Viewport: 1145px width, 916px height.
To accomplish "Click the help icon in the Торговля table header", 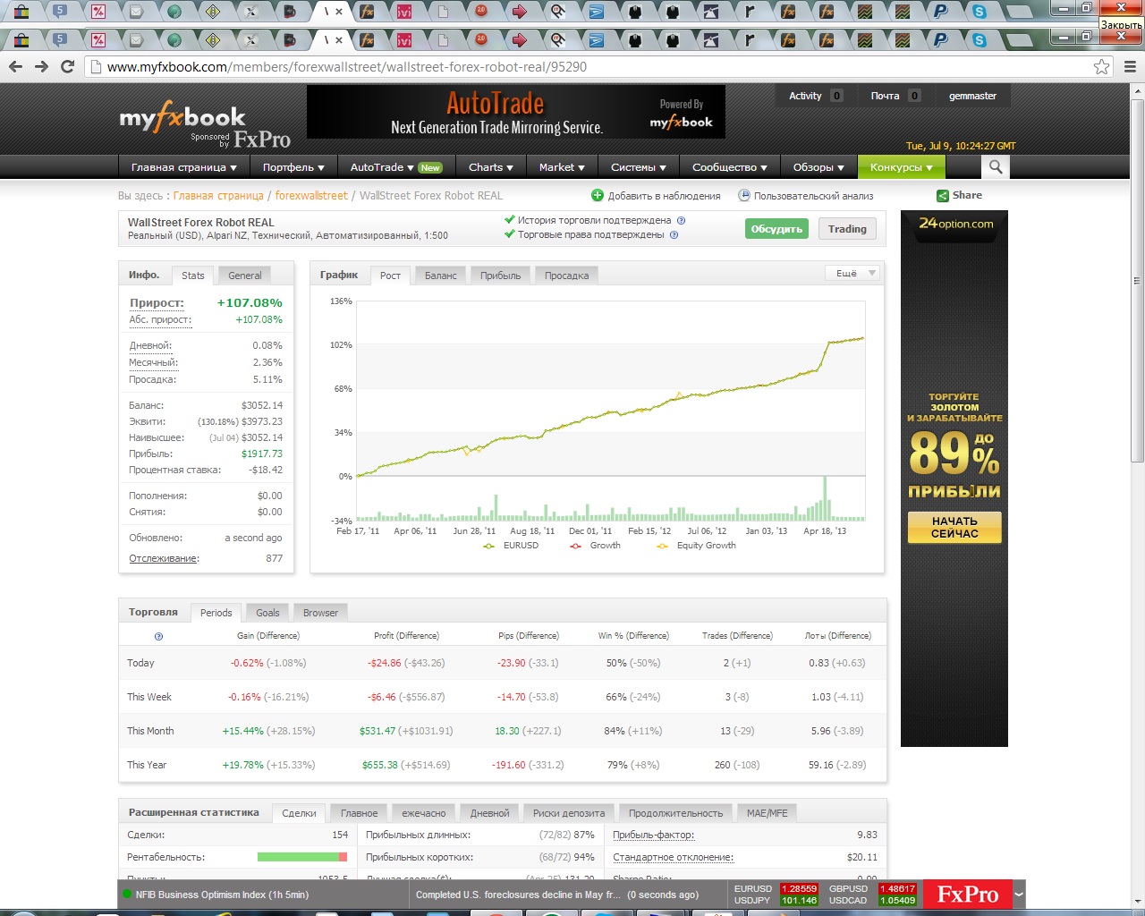I will tap(158, 637).
